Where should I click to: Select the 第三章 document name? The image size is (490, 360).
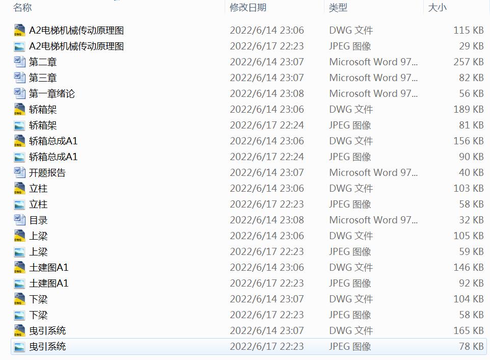(43, 78)
